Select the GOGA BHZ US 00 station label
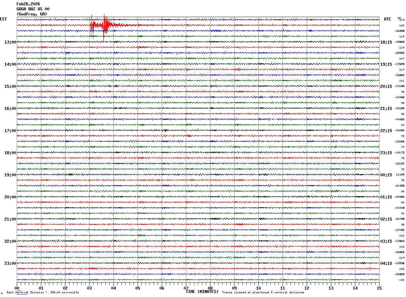 [x=33, y=9]
